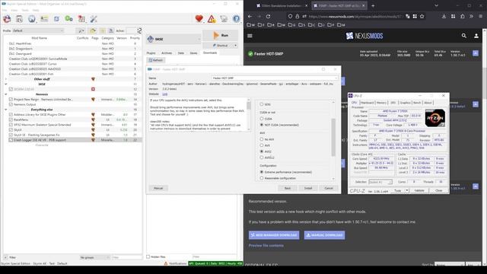Open the No groups dropdown
The width and height of the screenshot is (487, 274).
point(94,257)
